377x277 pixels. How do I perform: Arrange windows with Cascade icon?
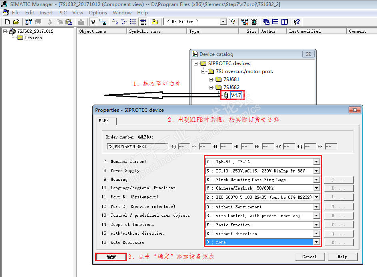click(266, 22)
